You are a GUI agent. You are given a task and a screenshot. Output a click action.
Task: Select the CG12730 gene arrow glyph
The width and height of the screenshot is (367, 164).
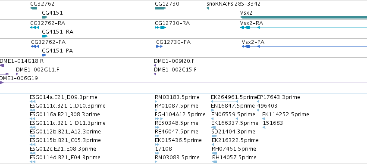[160, 9]
